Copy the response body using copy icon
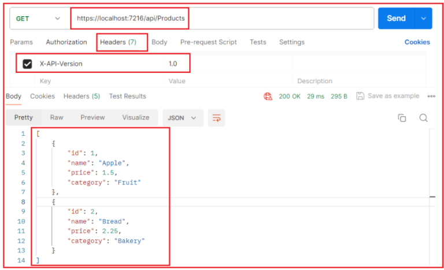444x270 pixels. tap(402, 118)
